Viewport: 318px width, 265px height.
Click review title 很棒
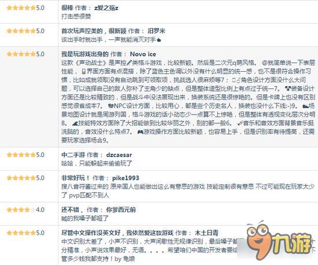(x=67, y=8)
